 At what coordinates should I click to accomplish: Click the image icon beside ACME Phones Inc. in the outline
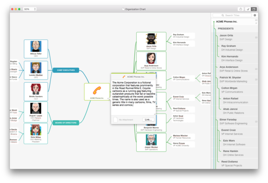(x=256, y=20)
